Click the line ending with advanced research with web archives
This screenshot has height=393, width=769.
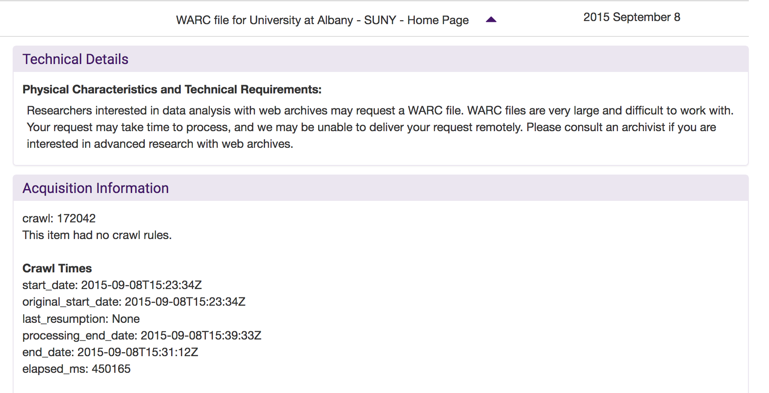(160, 144)
